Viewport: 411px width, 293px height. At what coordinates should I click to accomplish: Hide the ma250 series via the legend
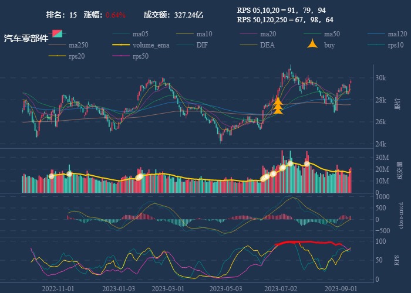78,45
